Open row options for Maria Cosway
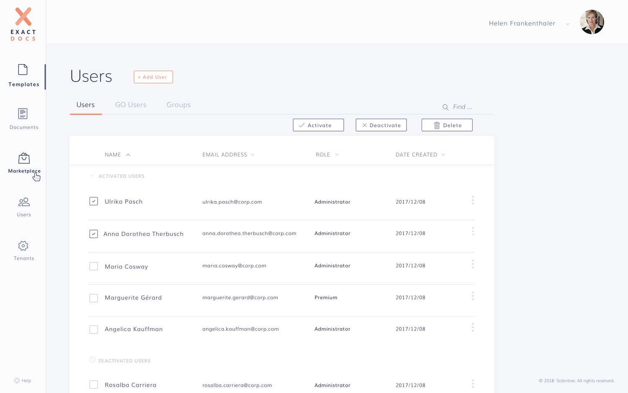Viewport: 628px width, 393px height. point(473,264)
